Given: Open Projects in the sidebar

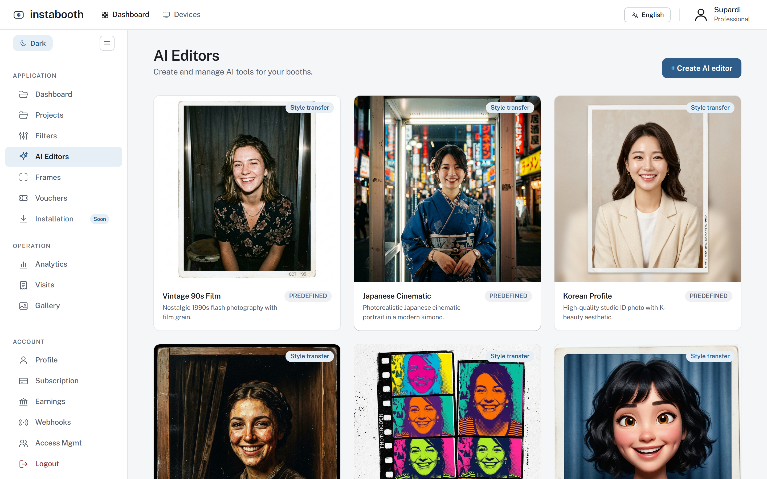Looking at the screenshot, I should coord(64,115).
